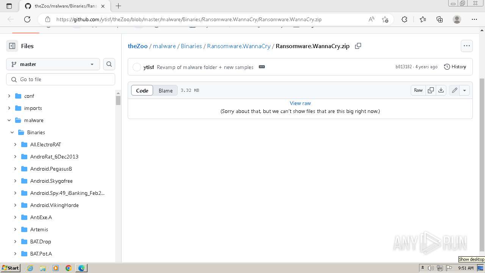485x273 pixels.
Task: Open the BAT.Pot.A folder
Action: [x=41, y=254]
